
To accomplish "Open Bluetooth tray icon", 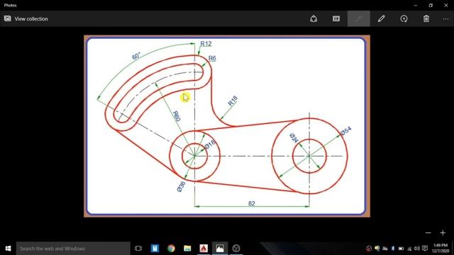I will tap(393, 249).
